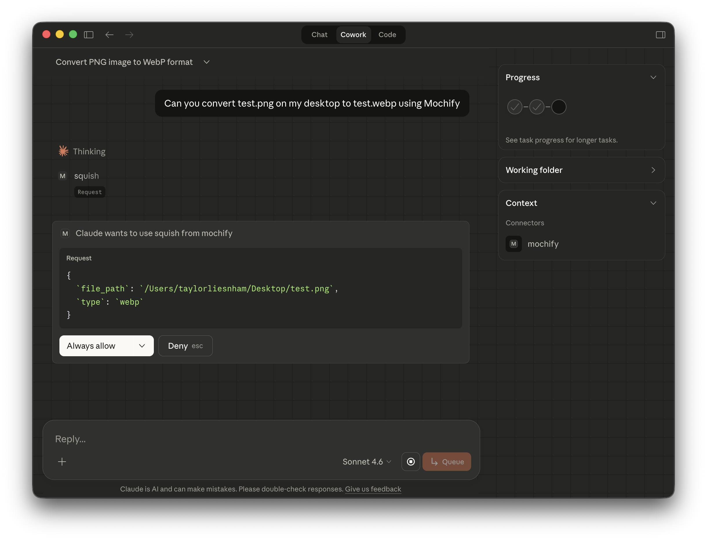This screenshot has height=541, width=707.
Task: Click the plus icon in the reply box
Action: 62,461
